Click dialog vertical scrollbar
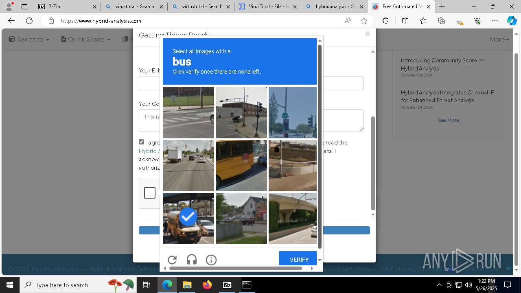Viewport: 521px width, 293px height. click(x=373, y=163)
